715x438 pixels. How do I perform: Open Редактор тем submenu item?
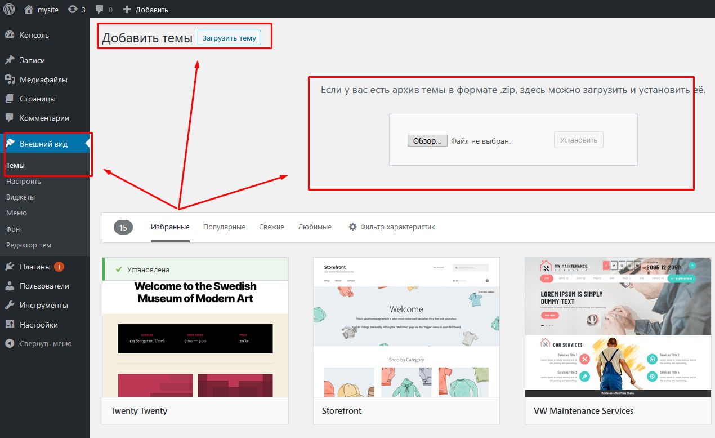[x=28, y=245]
